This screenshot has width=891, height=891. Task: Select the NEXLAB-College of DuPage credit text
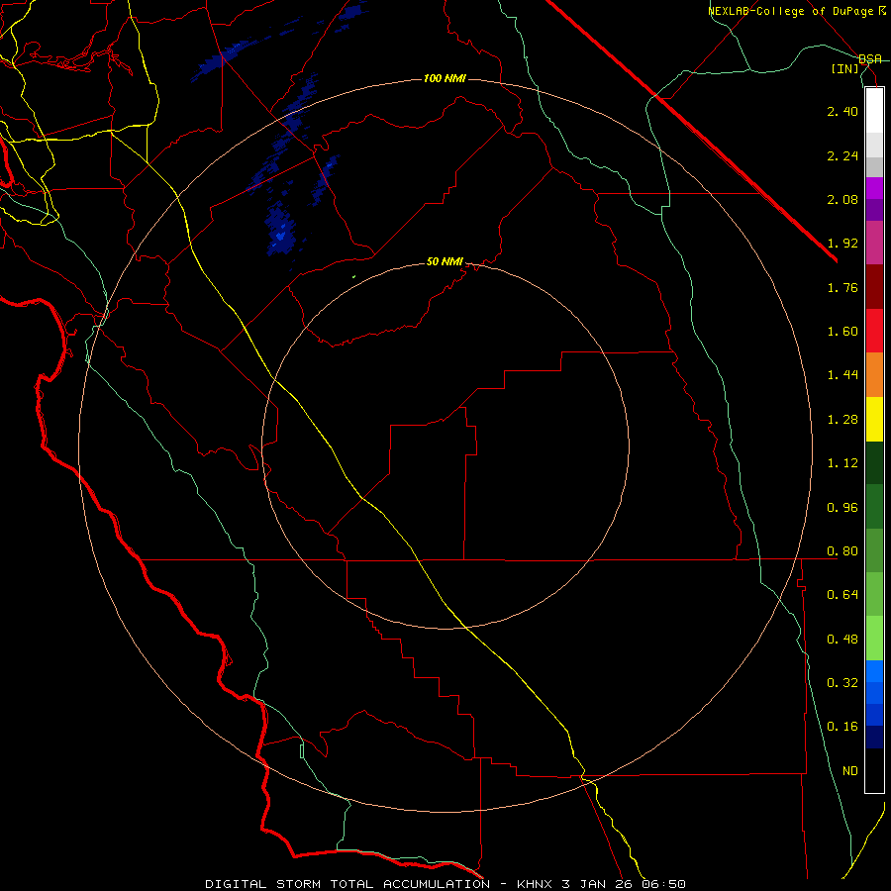(791, 11)
